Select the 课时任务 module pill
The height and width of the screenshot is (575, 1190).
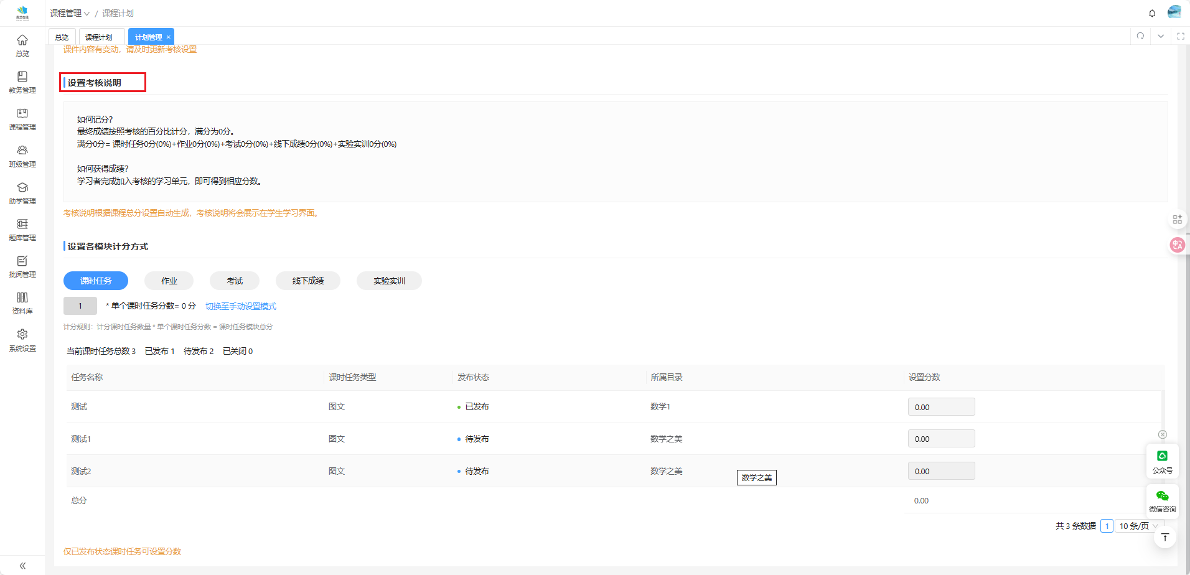coord(96,281)
